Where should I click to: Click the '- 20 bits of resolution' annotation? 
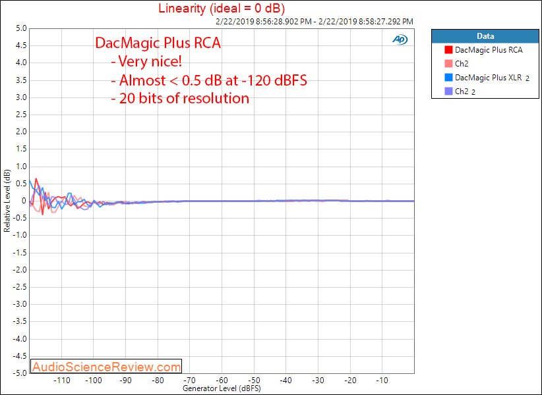pos(180,98)
